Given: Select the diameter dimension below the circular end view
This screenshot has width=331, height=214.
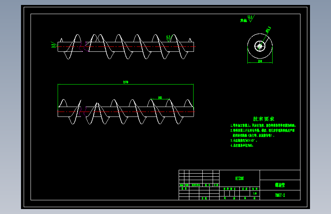Looking at the screenshot, I should coord(260,61).
